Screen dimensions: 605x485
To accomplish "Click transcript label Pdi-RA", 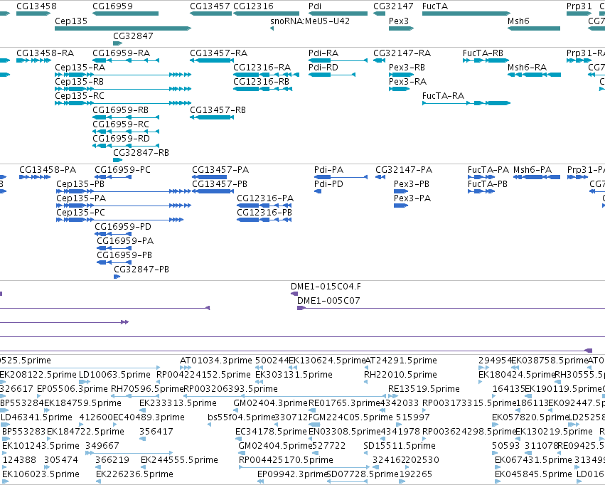I will click(323, 53).
